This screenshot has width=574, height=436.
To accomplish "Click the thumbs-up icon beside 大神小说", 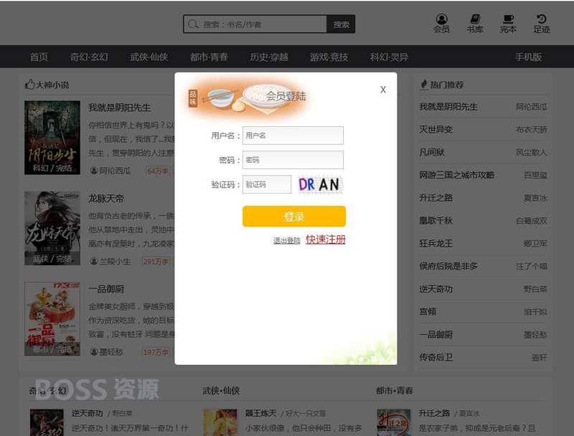I will [29, 85].
